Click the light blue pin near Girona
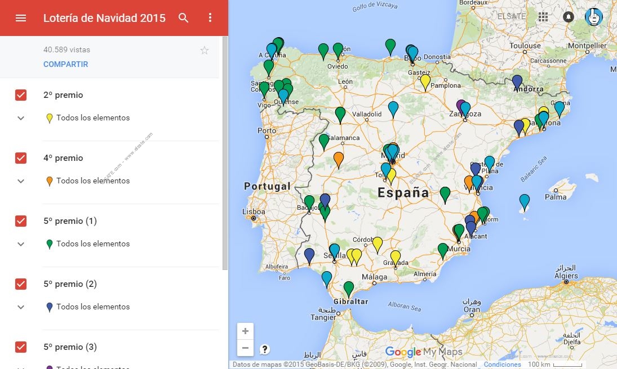This screenshot has height=369, width=617. [560, 109]
